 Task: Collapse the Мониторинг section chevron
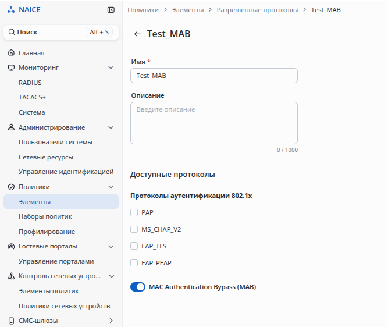pos(111,67)
